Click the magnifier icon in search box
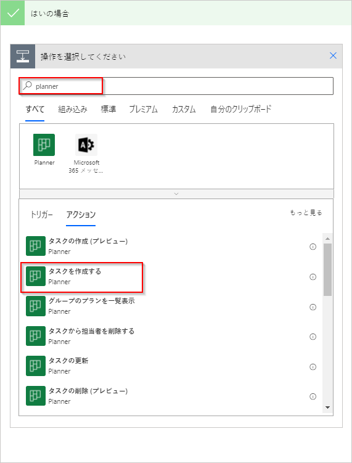Screen dimensions: 352x463 pyautogui.click(x=28, y=86)
